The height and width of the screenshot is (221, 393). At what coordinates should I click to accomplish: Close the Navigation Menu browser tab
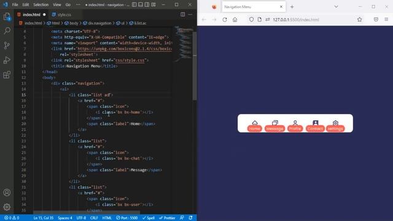[x=281, y=7]
